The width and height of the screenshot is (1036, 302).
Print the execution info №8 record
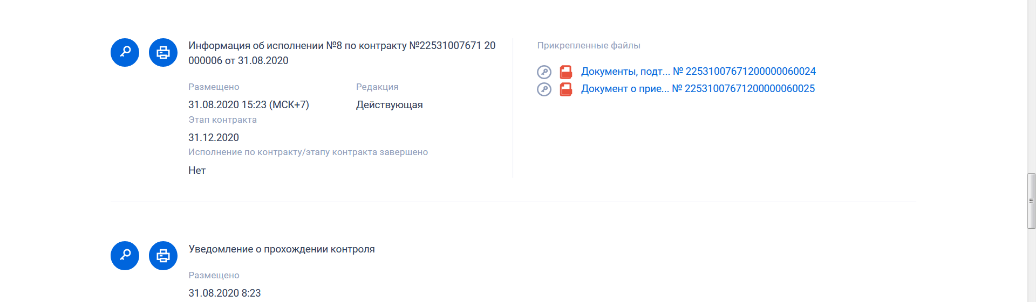click(x=163, y=52)
